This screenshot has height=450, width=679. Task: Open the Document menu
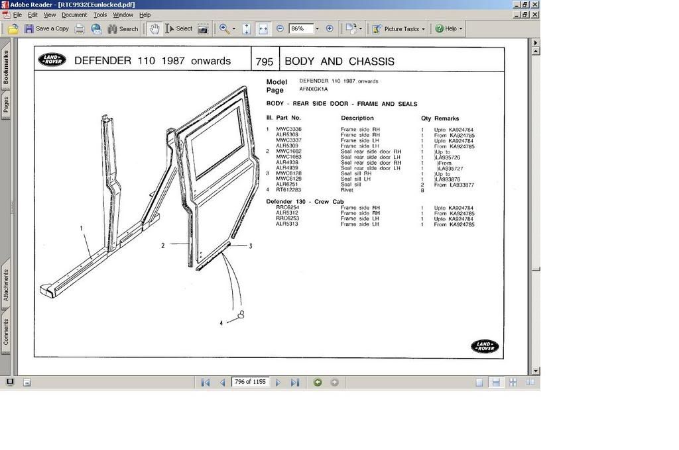(74, 15)
